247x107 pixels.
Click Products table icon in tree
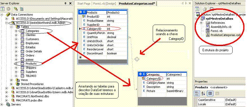[22, 64]
